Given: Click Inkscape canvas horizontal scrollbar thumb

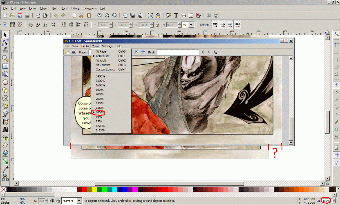Looking at the screenshot, I should pos(169,183).
